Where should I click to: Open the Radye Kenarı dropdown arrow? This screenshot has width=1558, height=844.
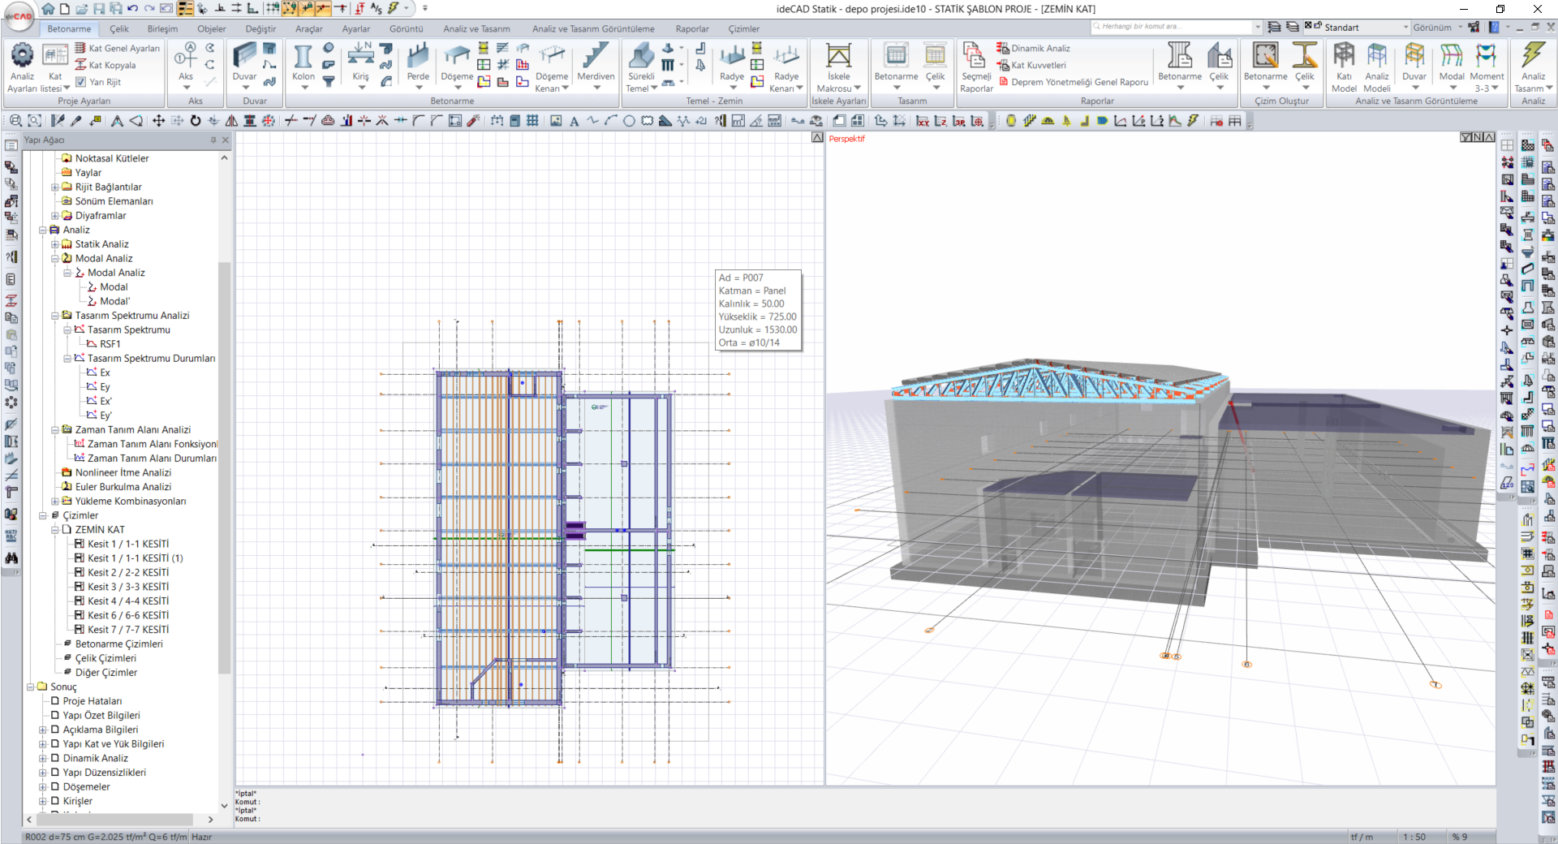[x=799, y=88]
